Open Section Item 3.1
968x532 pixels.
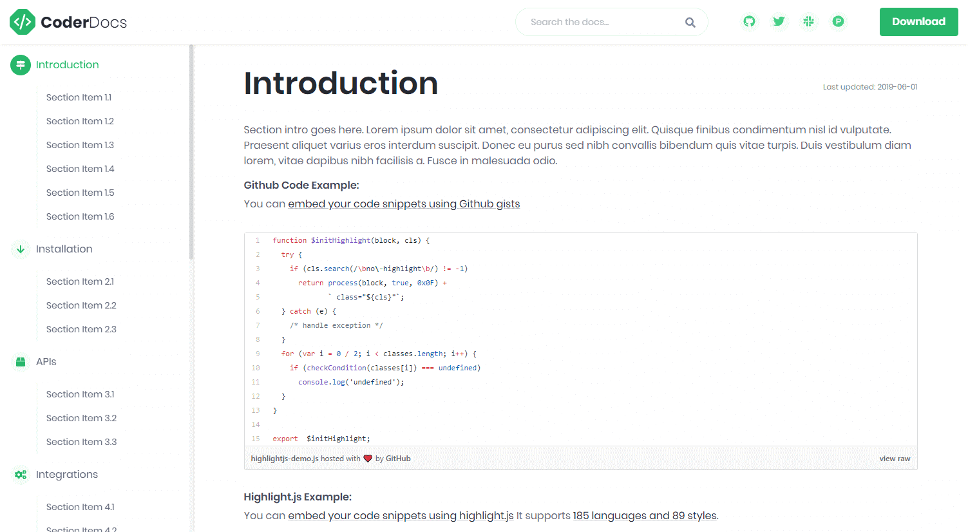click(80, 394)
